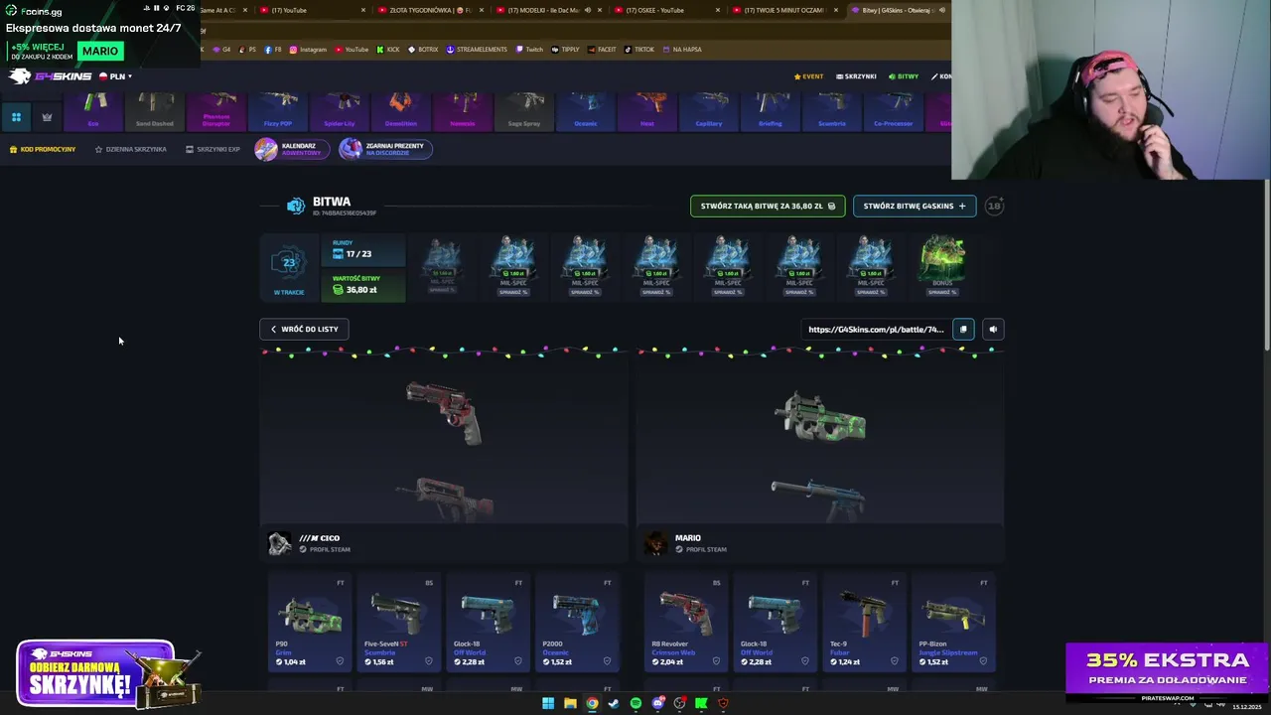1271x715 pixels.
Task: Click the battle URL field
Action: (876, 329)
